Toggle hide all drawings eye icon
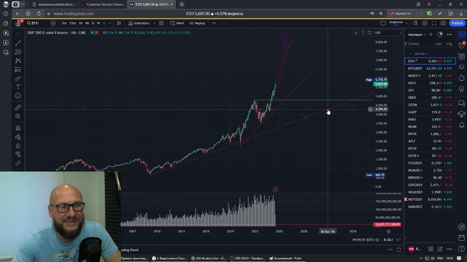The width and height of the screenshot is (467, 262). [18, 154]
